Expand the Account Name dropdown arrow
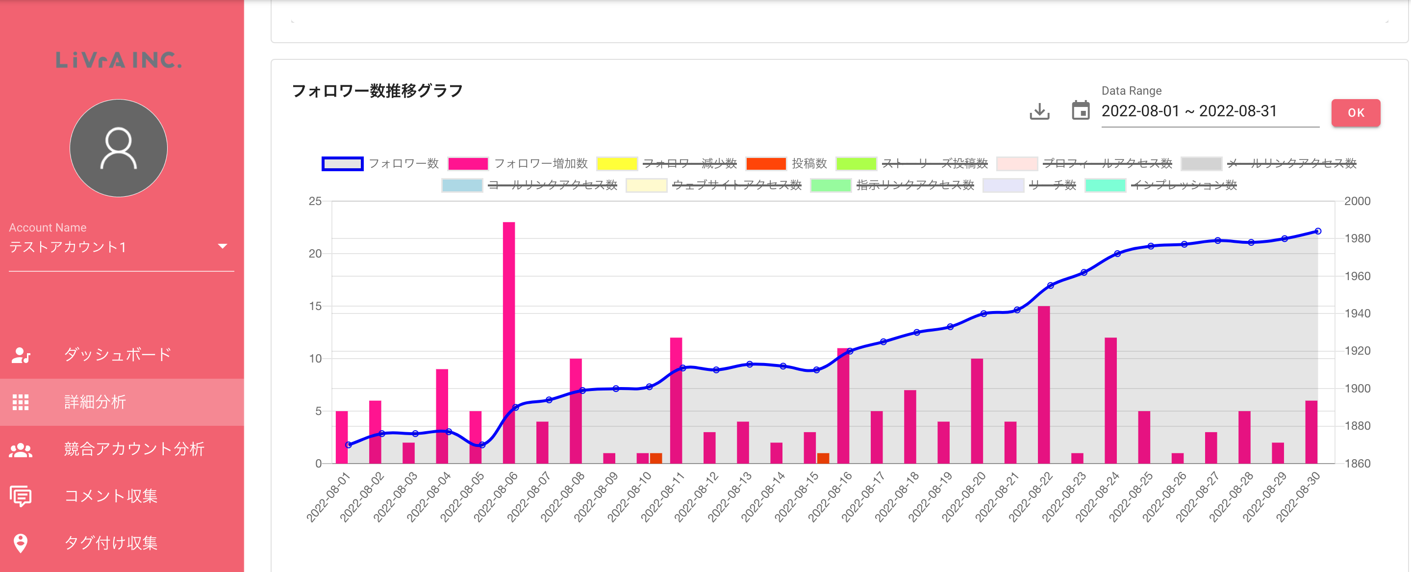 [x=223, y=247]
